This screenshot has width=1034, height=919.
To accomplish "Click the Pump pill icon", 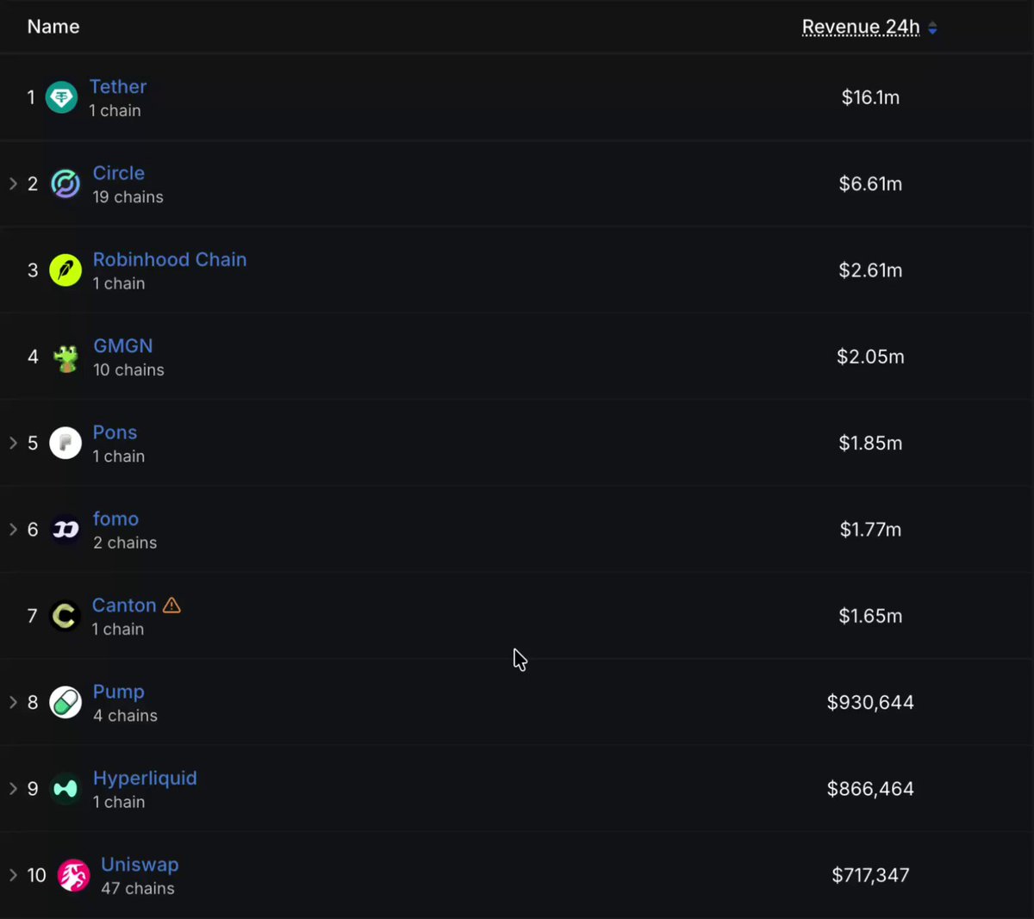I will (x=65, y=703).
